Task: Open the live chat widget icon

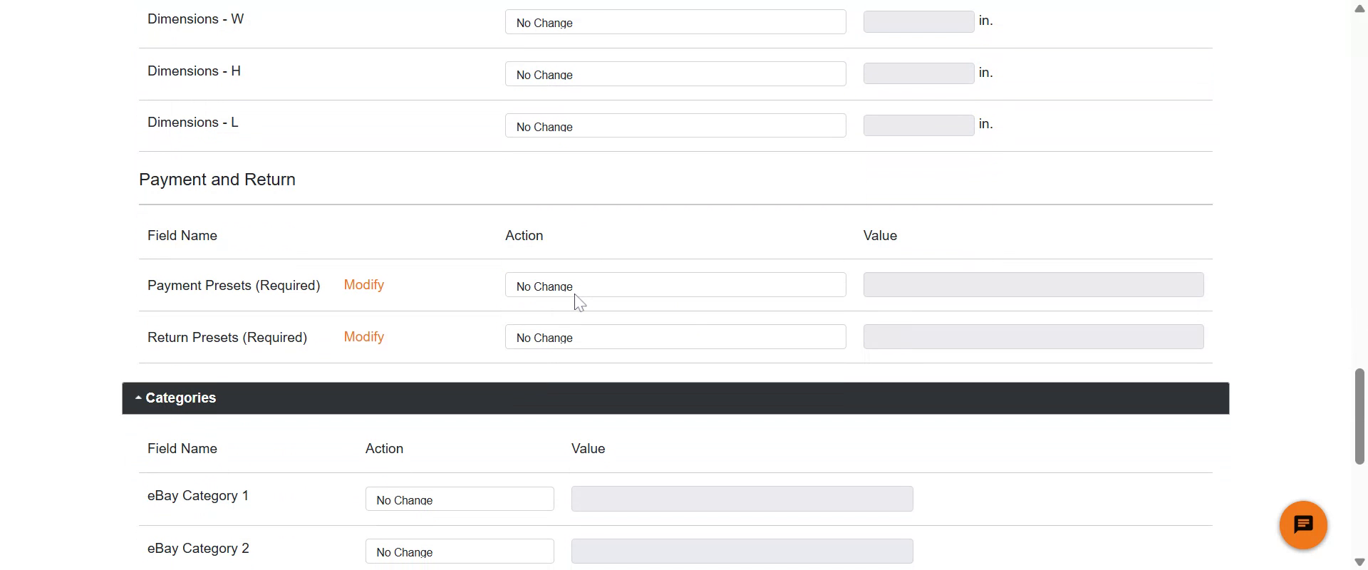Action: 1302,525
